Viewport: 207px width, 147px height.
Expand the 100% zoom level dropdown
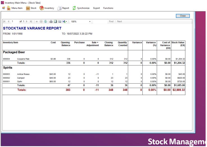pyautogui.click(x=90, y=22)
